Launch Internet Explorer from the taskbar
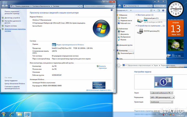This screenshot has height=117, width=187. (12, 114)
